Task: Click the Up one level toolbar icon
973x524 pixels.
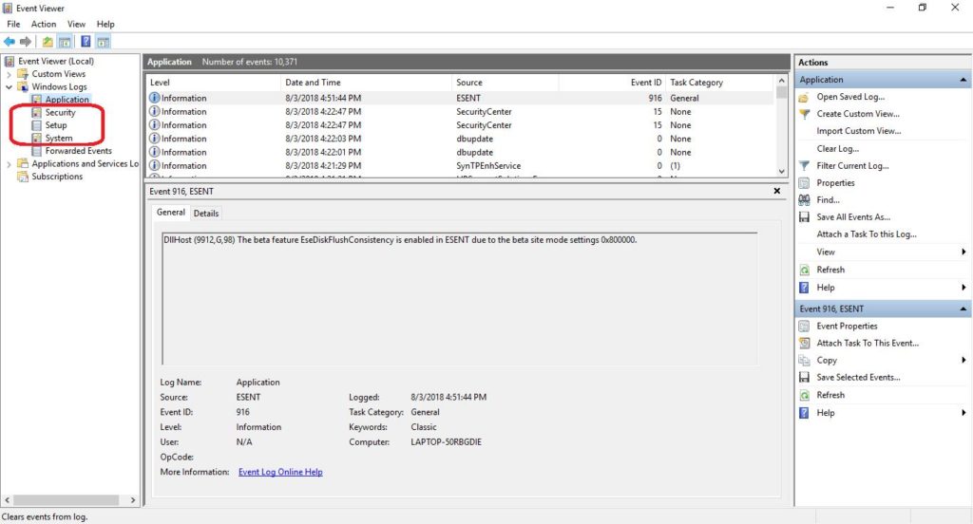Action: 48,42
